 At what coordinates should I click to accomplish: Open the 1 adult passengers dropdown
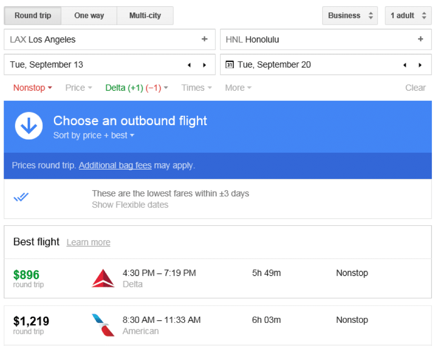408,16
